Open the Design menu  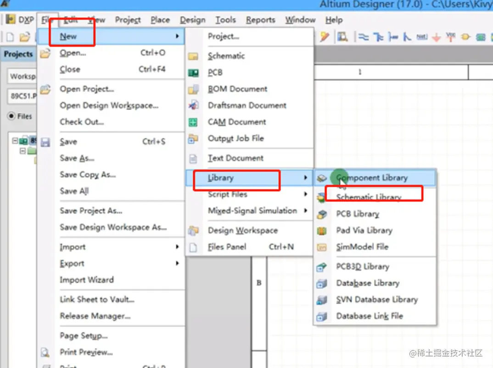tap(192, 20)
